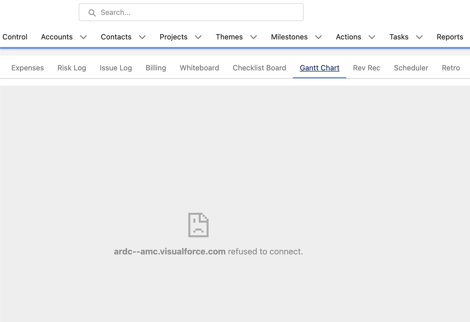470x322 pixels.
Task: Expand the Contacts dropdown chevron
Action: click(142, 37)
